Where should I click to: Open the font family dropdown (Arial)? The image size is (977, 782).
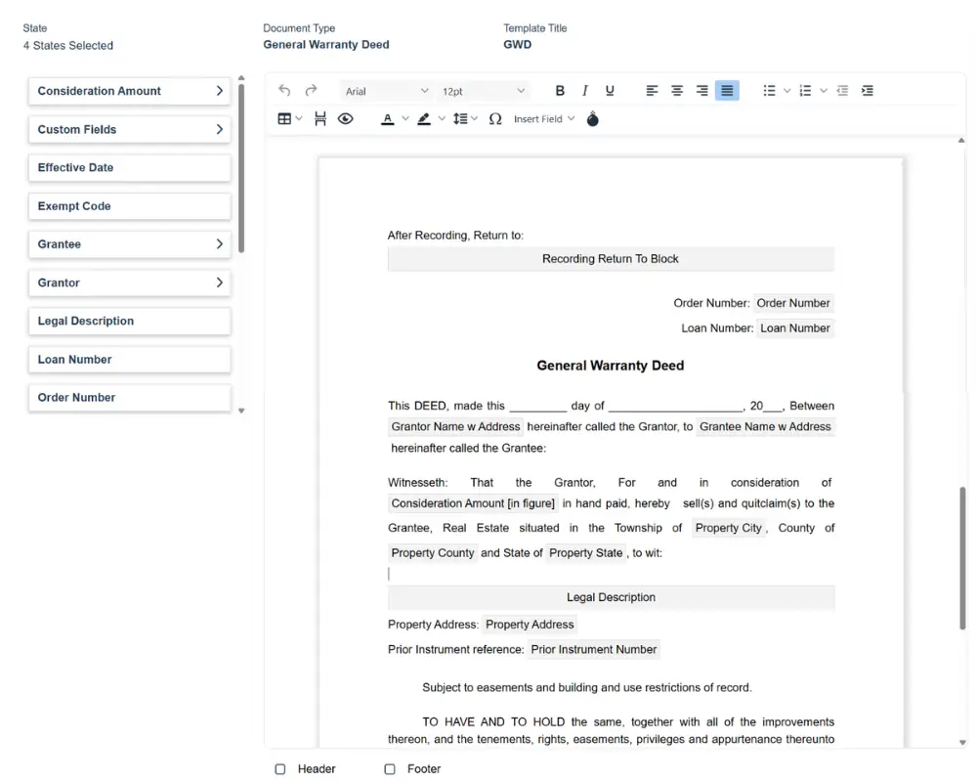click(386, 91)
